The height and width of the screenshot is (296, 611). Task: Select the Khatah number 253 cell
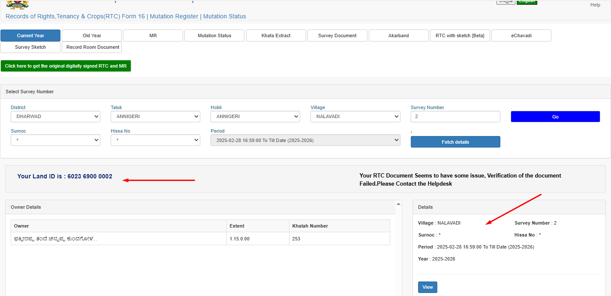point(340,239)
